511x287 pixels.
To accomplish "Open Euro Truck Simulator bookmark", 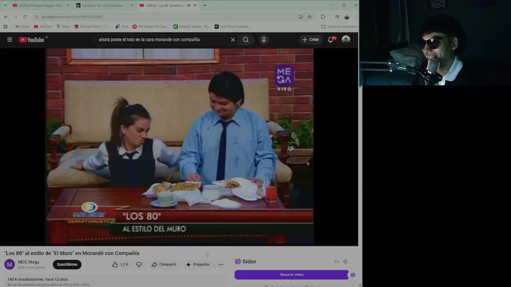I will tap(232, 27).
